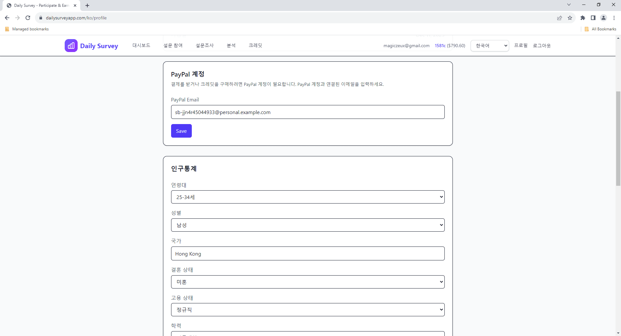Open the 한국어 language dropdown

click(489, 46)
